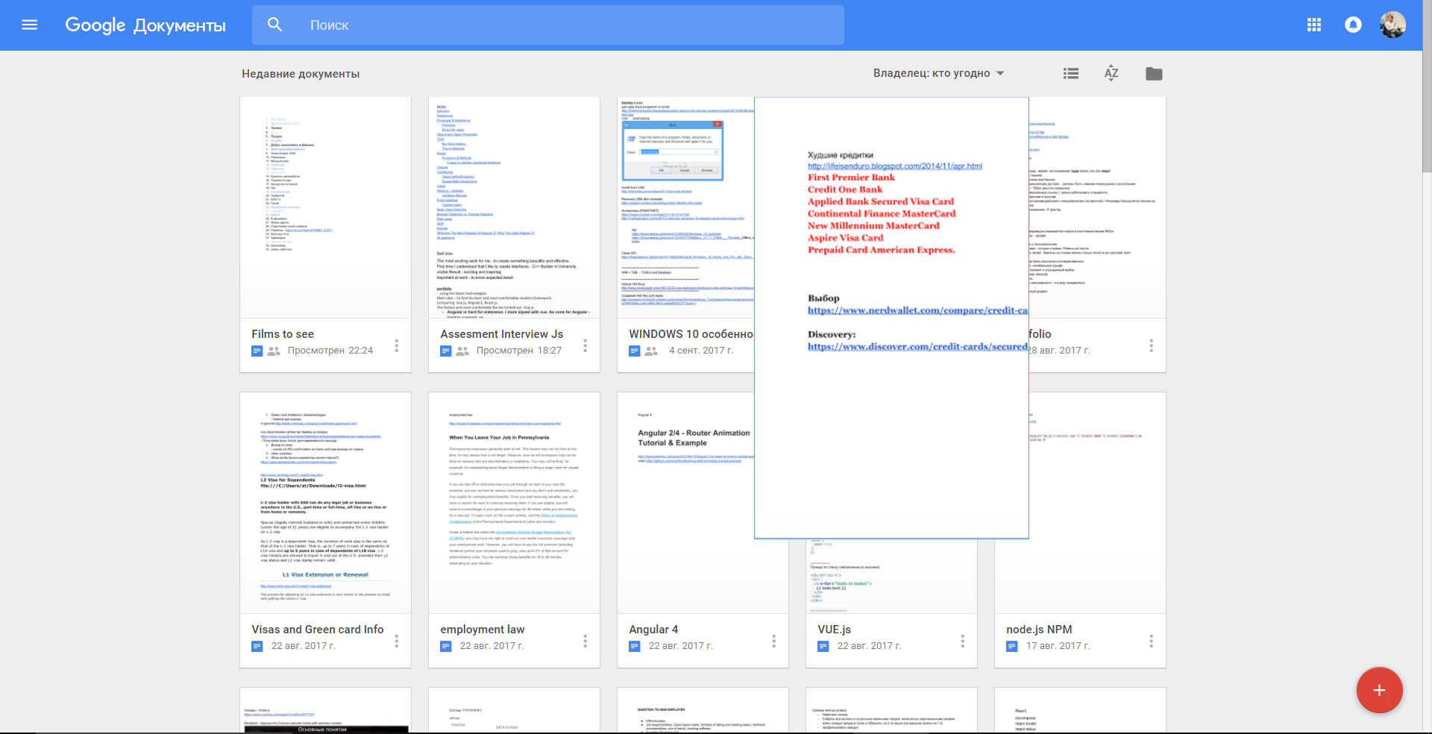Open more options for the folio document
The image size is (1432, 734).
pyautogui.click(x=1151, y=345)
